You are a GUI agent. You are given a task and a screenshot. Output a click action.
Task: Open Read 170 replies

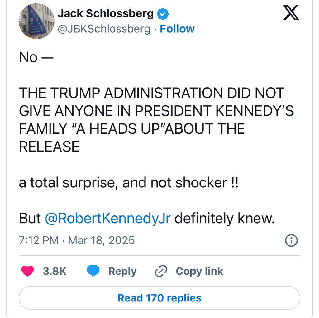point(159,298)
